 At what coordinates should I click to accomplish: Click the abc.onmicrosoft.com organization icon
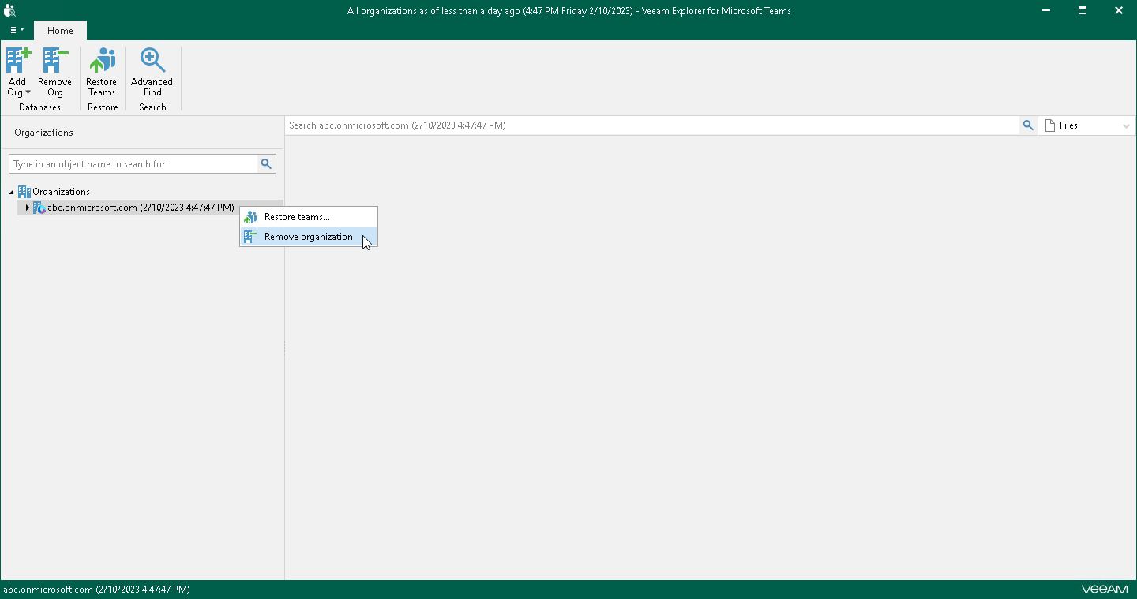[x=39, y=208]
